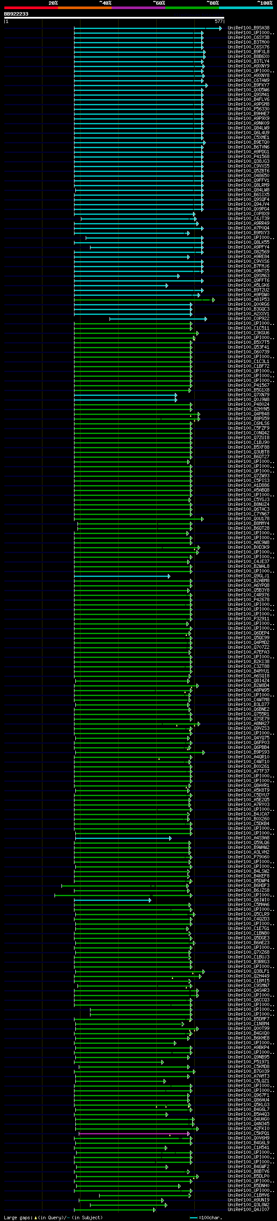
Task: Select the UniRef100_Q4JI07 hit label
Action: click(248, 1209)
